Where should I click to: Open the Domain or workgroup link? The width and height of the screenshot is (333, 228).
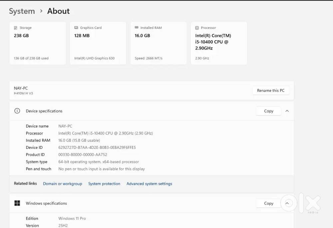63,184
